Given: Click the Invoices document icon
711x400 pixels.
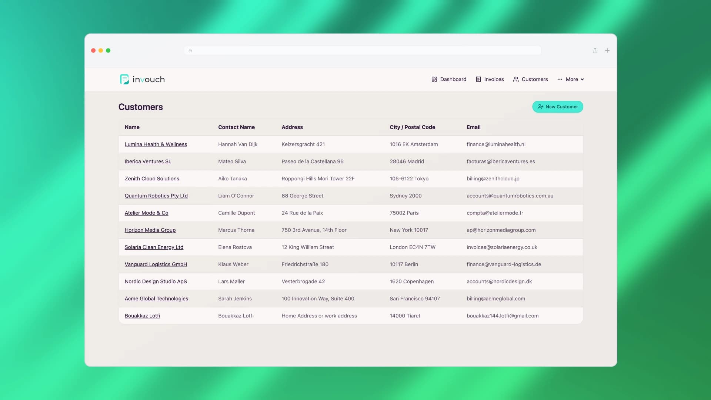Looking at the screenshot, I should pos(478,79).
